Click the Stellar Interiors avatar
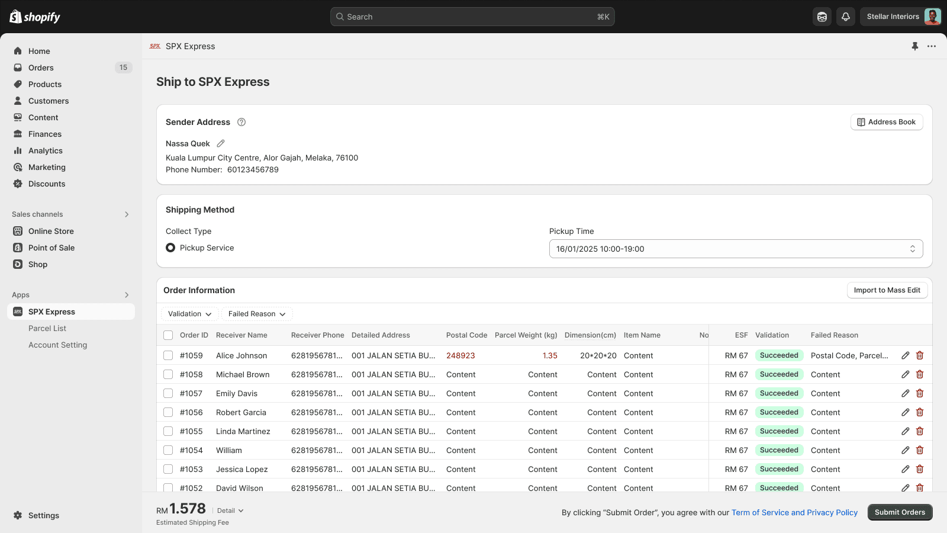 933,17
